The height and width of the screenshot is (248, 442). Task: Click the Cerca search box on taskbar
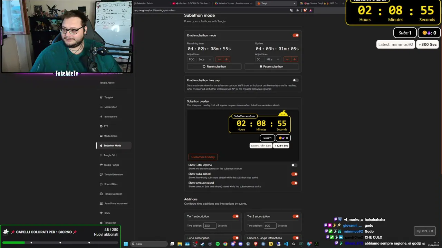tap(149, 244)
